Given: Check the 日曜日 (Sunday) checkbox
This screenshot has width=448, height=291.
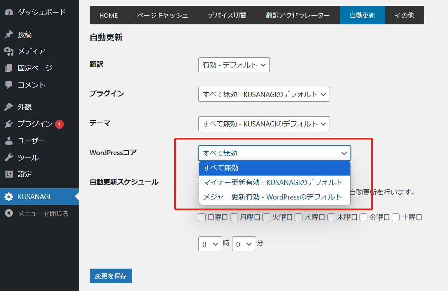Looking at the screenshot, I should [x=202, y=217].
